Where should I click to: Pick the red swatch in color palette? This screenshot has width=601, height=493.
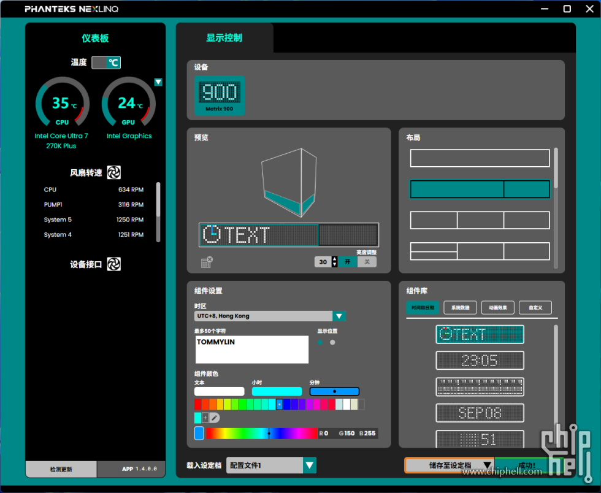pyautogui.click(x=198, y=405)
